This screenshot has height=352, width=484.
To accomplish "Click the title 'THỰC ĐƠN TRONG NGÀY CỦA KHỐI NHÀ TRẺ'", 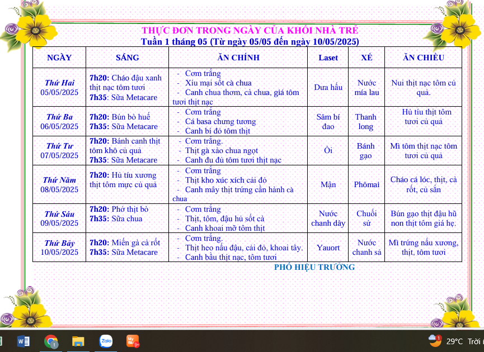I will [250, 31].
